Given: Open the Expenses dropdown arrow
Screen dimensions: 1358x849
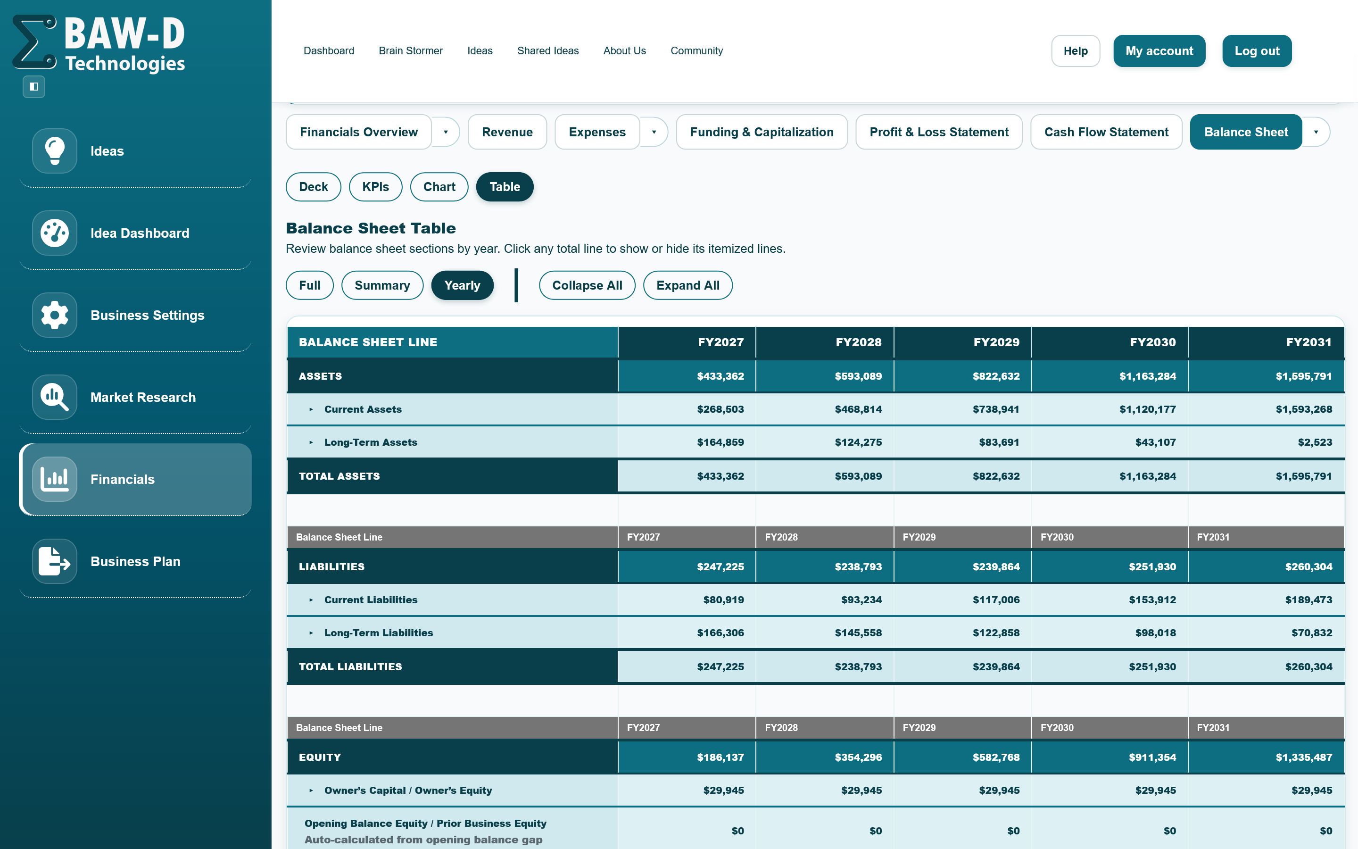Looking at the screenshot, I should pyautogui.click(x=654, y=132).
